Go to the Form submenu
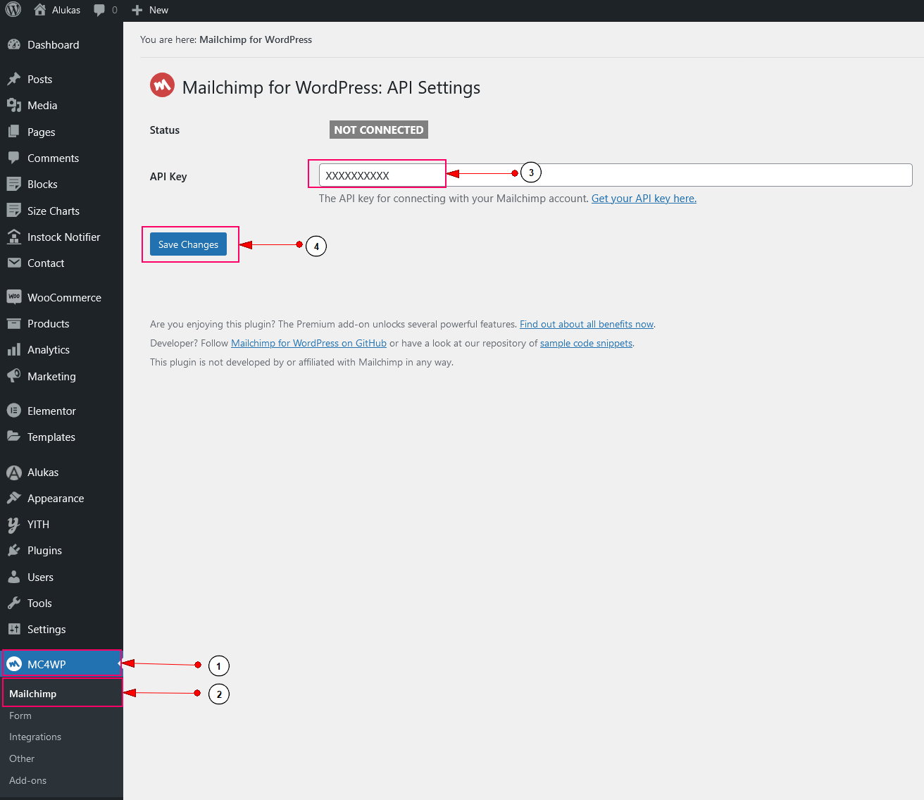This screenshot has width=924, height=800. click(20, 715)
